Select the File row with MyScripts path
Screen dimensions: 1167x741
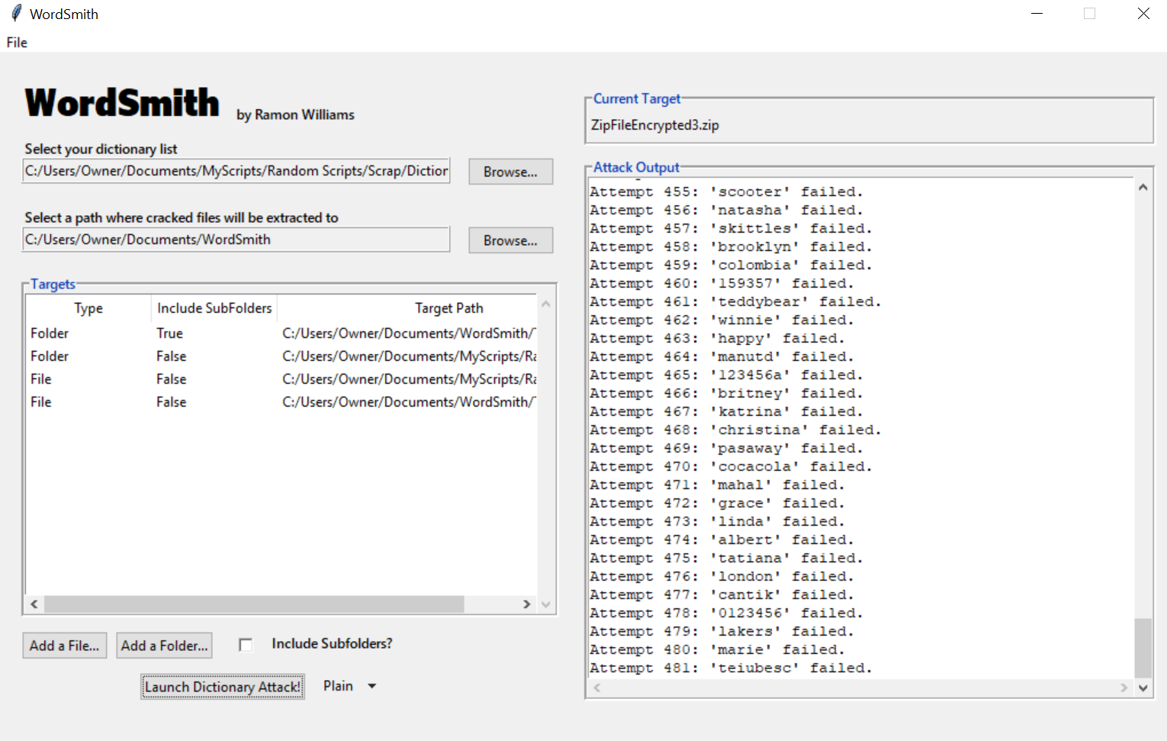tap(281, 379)
